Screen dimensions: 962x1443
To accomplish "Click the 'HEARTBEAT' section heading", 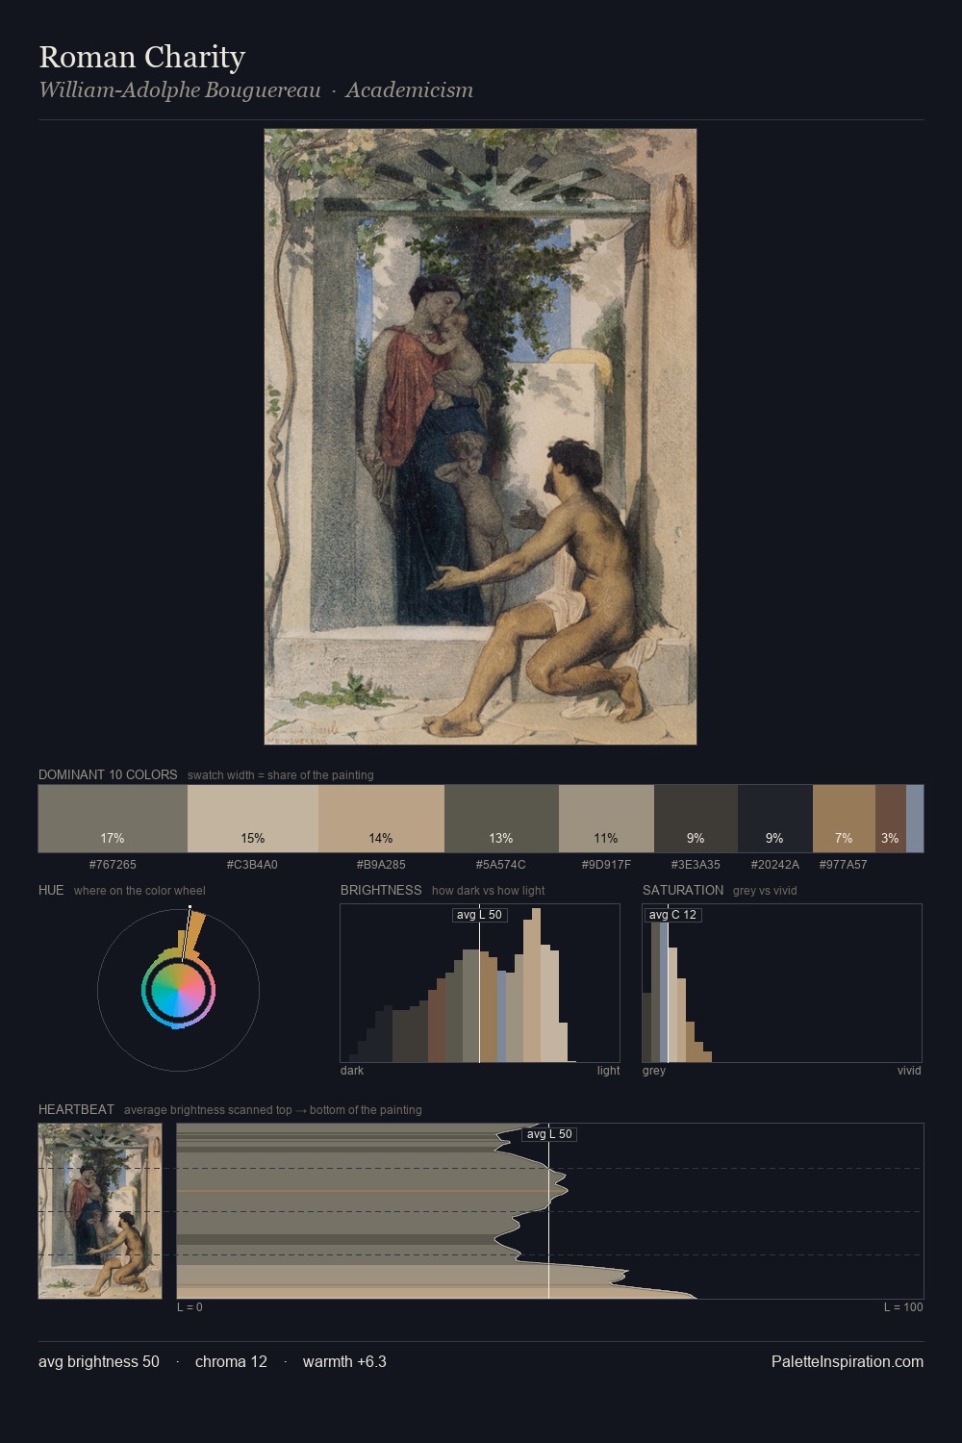I will click(x=76, y=1109).
